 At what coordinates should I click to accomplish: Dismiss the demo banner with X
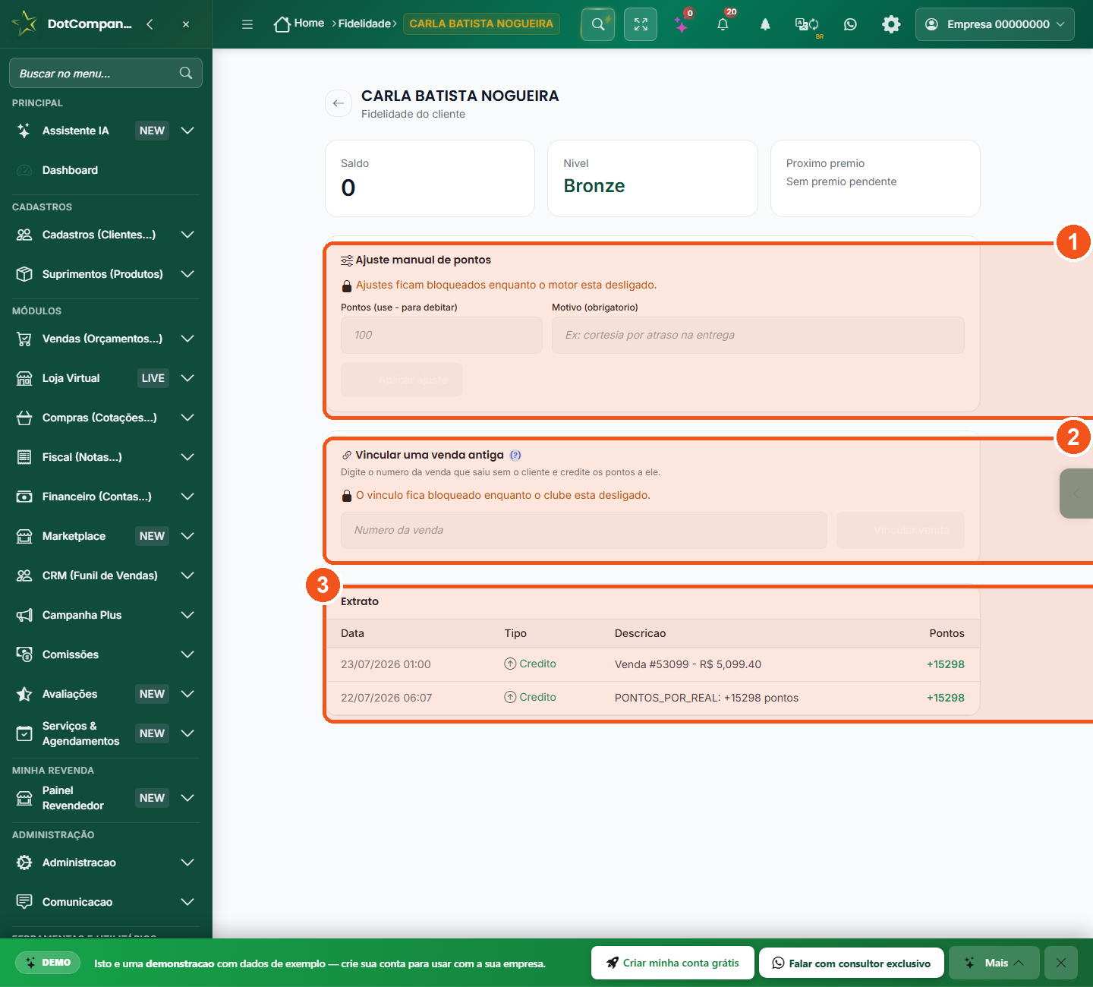tap(1061, 963)
